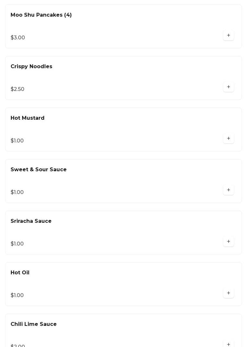
Task: Click plus icon for Hot Mustard
Action: tap(228, 139)
